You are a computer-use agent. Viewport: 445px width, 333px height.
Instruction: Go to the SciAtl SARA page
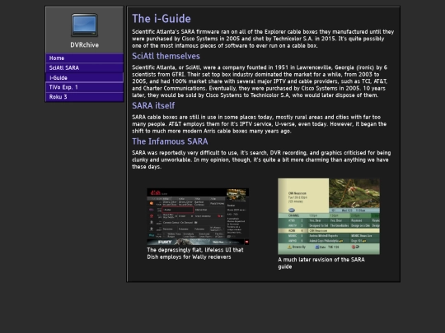[x=84, y=67]
